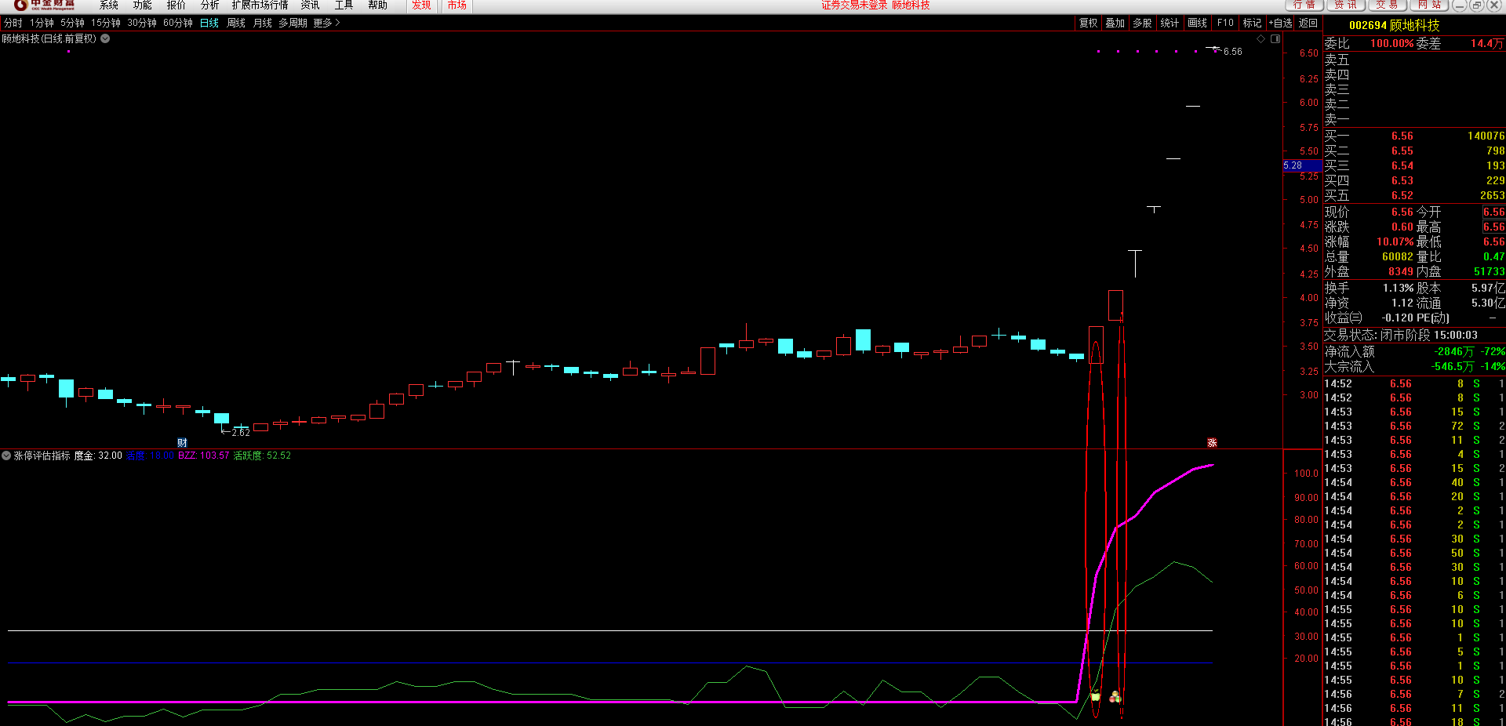Expand the 顾地科技 chart title dropdown

[x=105, y=38]
